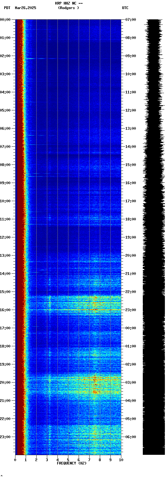Viewport: 167px width, 479px height.
Task: Click the PDT time label "05:00"
Action: pyautogui.click(x=5, y=110)
